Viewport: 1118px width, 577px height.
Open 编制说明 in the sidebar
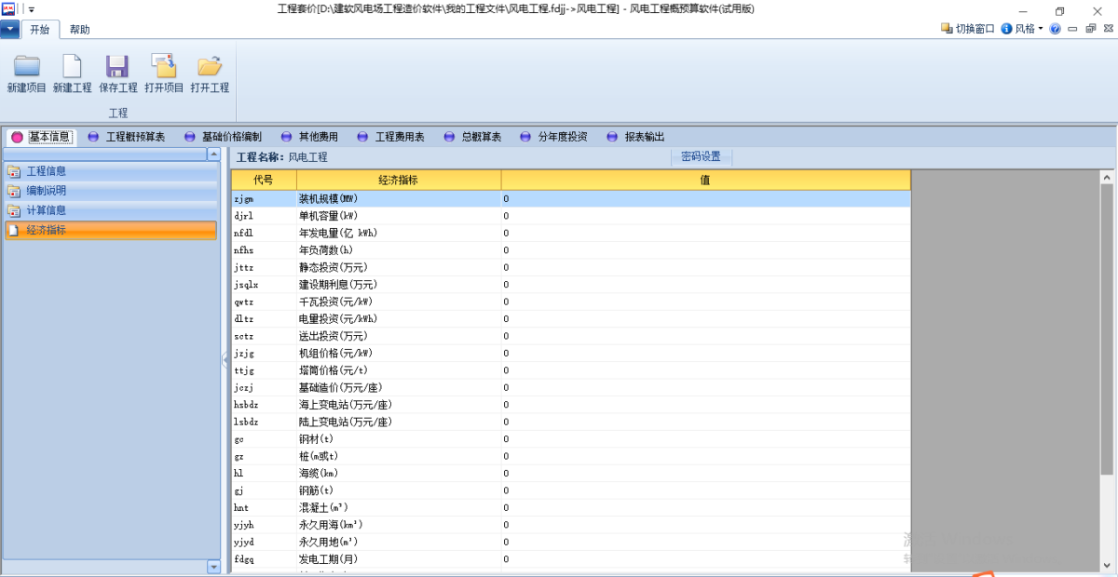pyautogui.click(x=110, y=191)
